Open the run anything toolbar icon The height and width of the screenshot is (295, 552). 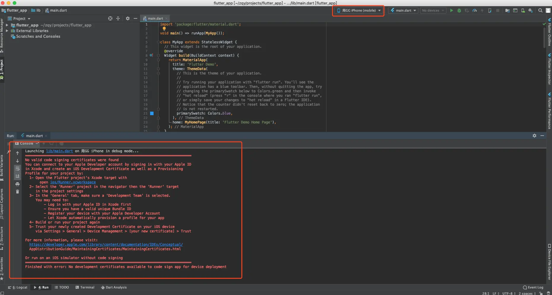[x=515, y=10]
